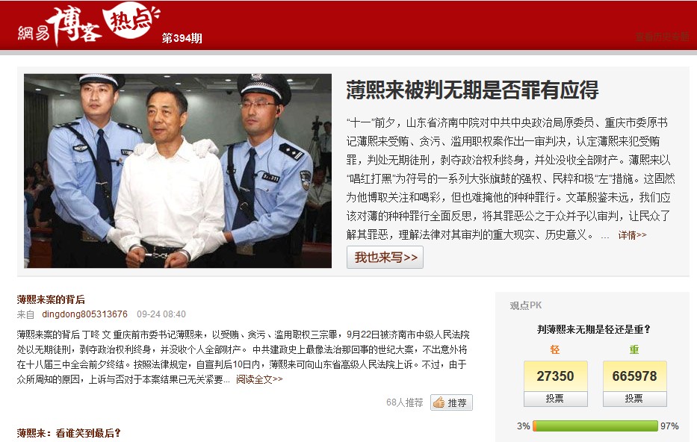The image size is (697, 442).
Task: Vote under the 重 count of 665978
Action: tap(634, 399)
